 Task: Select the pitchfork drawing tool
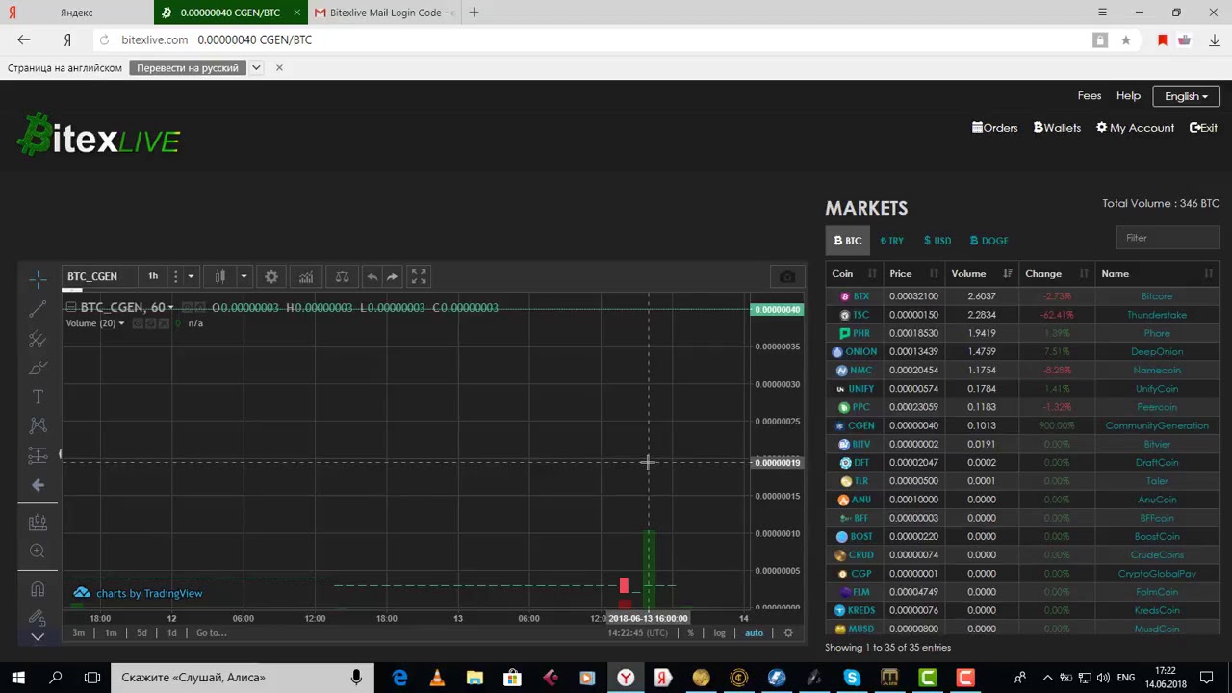tap(38, 339)
